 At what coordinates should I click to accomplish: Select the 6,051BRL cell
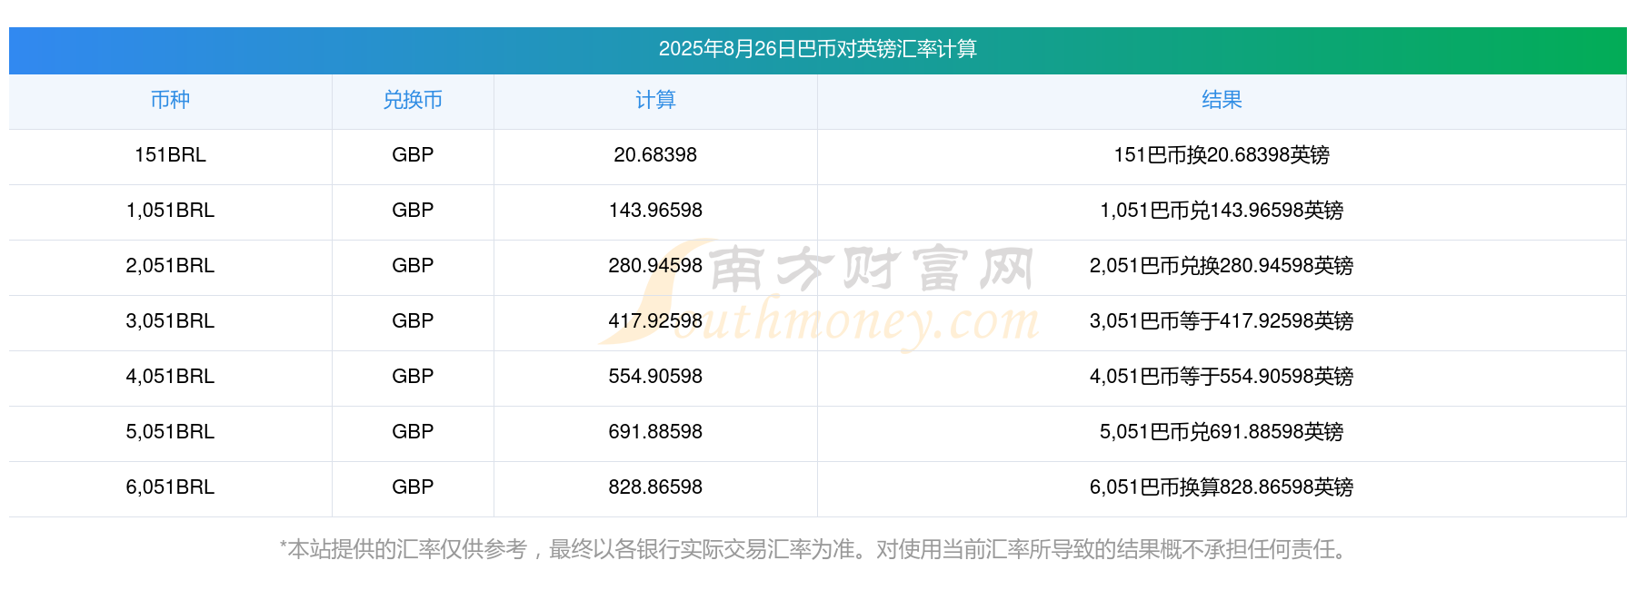[170, 487]
